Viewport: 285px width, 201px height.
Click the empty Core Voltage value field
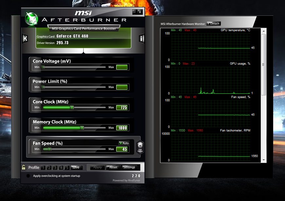pyautogui.click(x=122, y=67)
